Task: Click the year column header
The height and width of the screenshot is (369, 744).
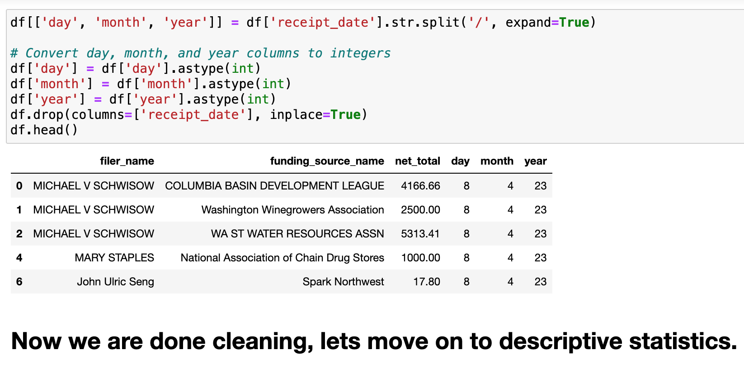Action: click(535, 161)
